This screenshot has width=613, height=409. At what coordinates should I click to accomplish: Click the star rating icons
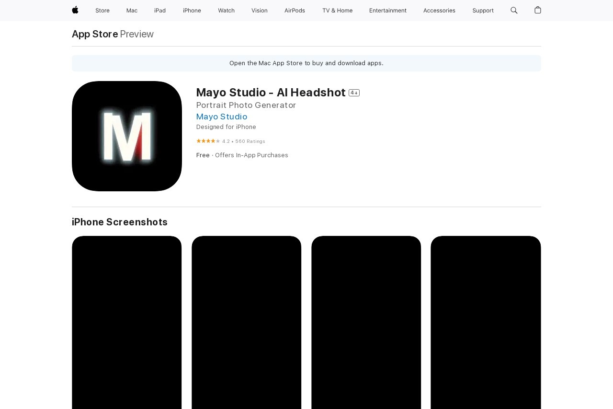[208, 141]
